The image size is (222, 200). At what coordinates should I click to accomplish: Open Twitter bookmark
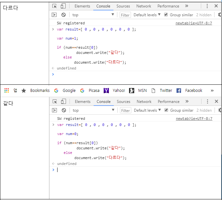point(162,90)
